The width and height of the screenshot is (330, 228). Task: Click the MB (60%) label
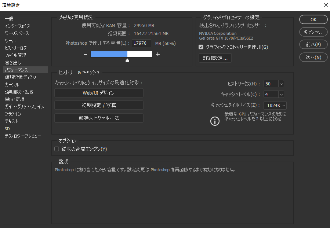pyautogui.click(x=166, y=44)
